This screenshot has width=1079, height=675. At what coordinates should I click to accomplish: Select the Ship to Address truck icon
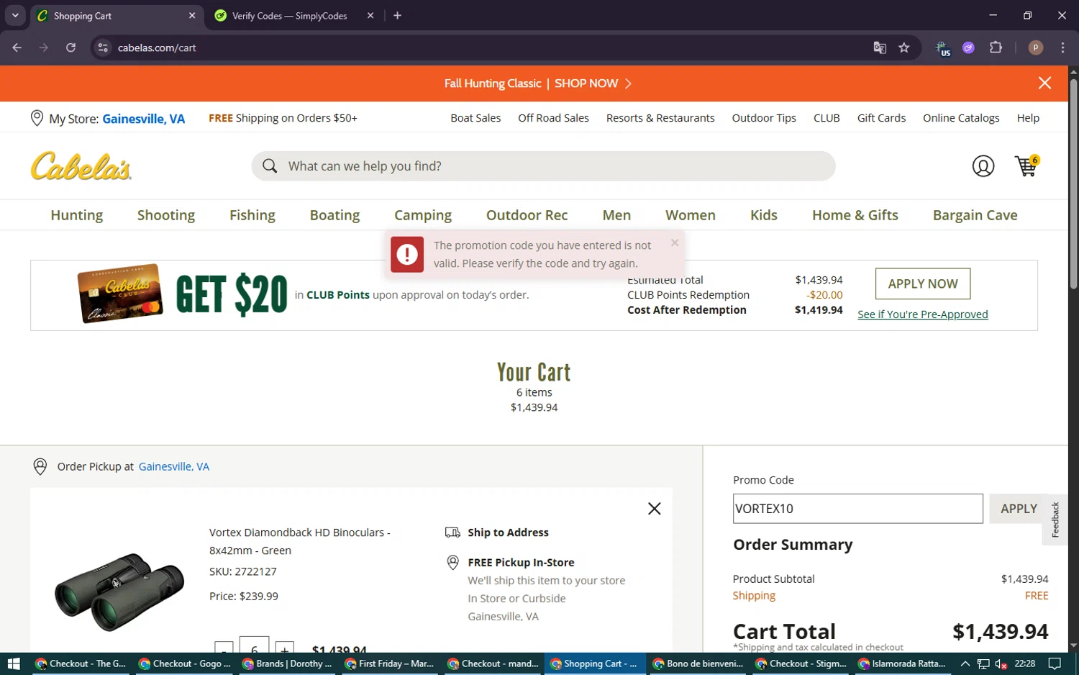click(x=452, y=533)
